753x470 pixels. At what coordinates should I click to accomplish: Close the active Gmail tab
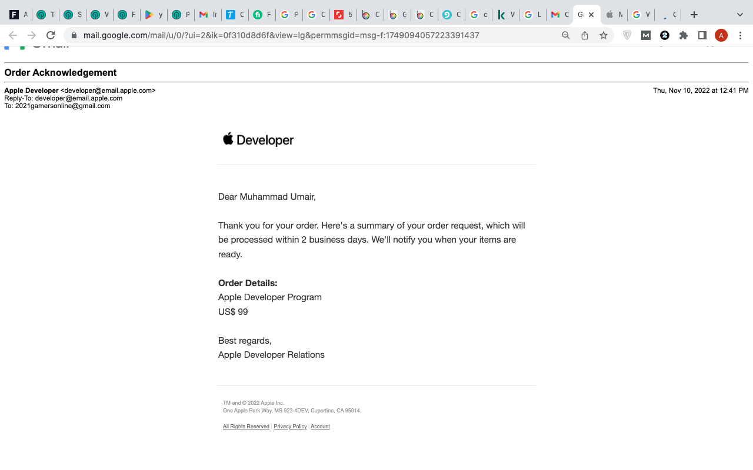pos(591,15)
